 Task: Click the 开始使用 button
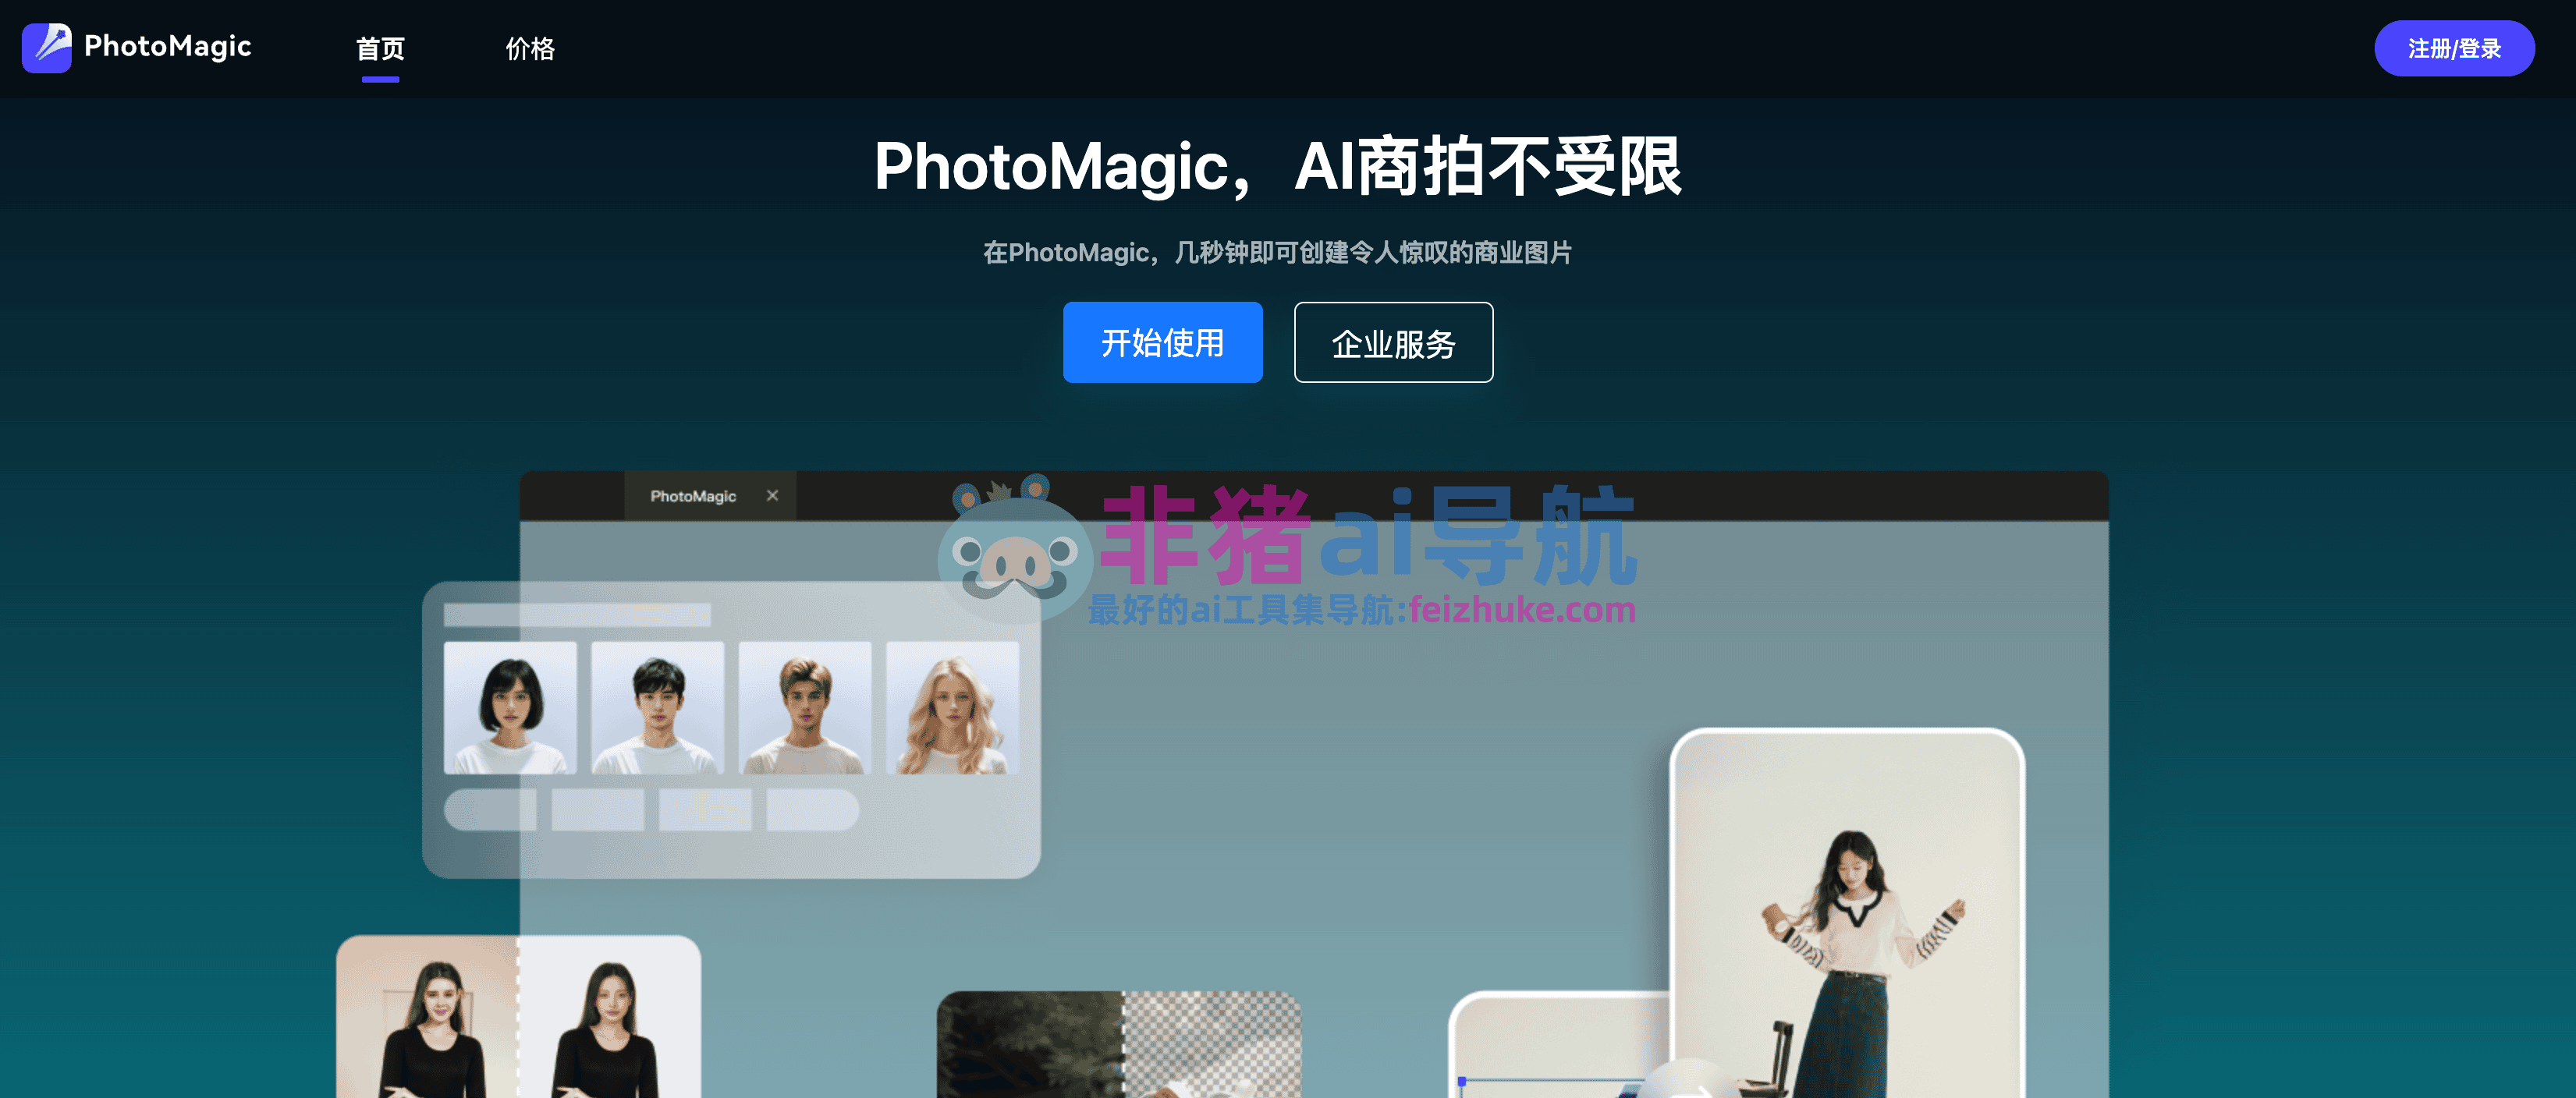[x=1162, y=342]
